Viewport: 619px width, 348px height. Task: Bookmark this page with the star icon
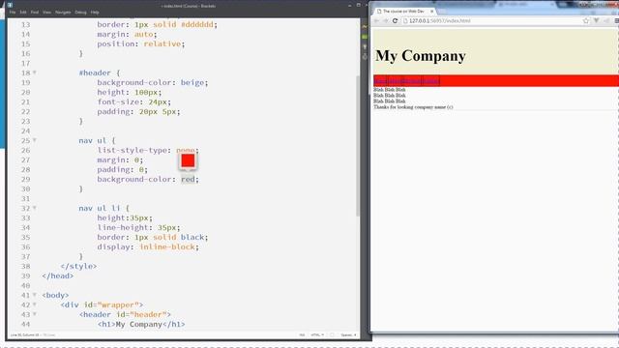point(586,21)
